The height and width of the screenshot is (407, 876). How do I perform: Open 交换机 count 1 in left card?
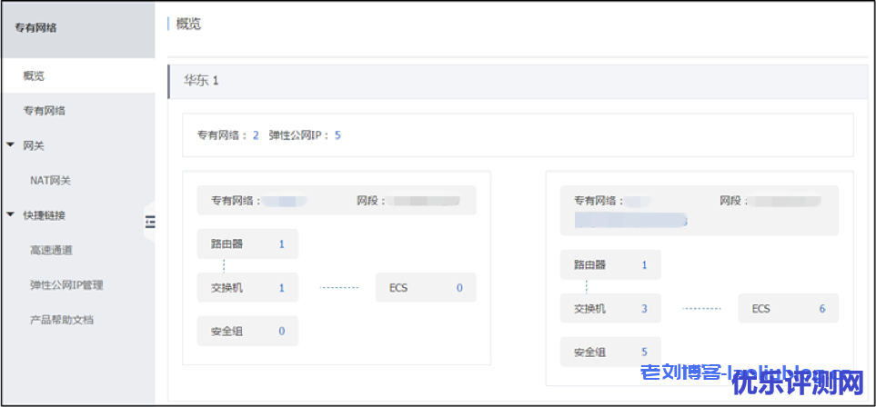pyautogui.click(x=282, y=288)
